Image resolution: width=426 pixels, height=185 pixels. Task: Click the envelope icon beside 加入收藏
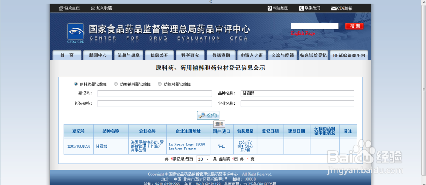point(93,9)
